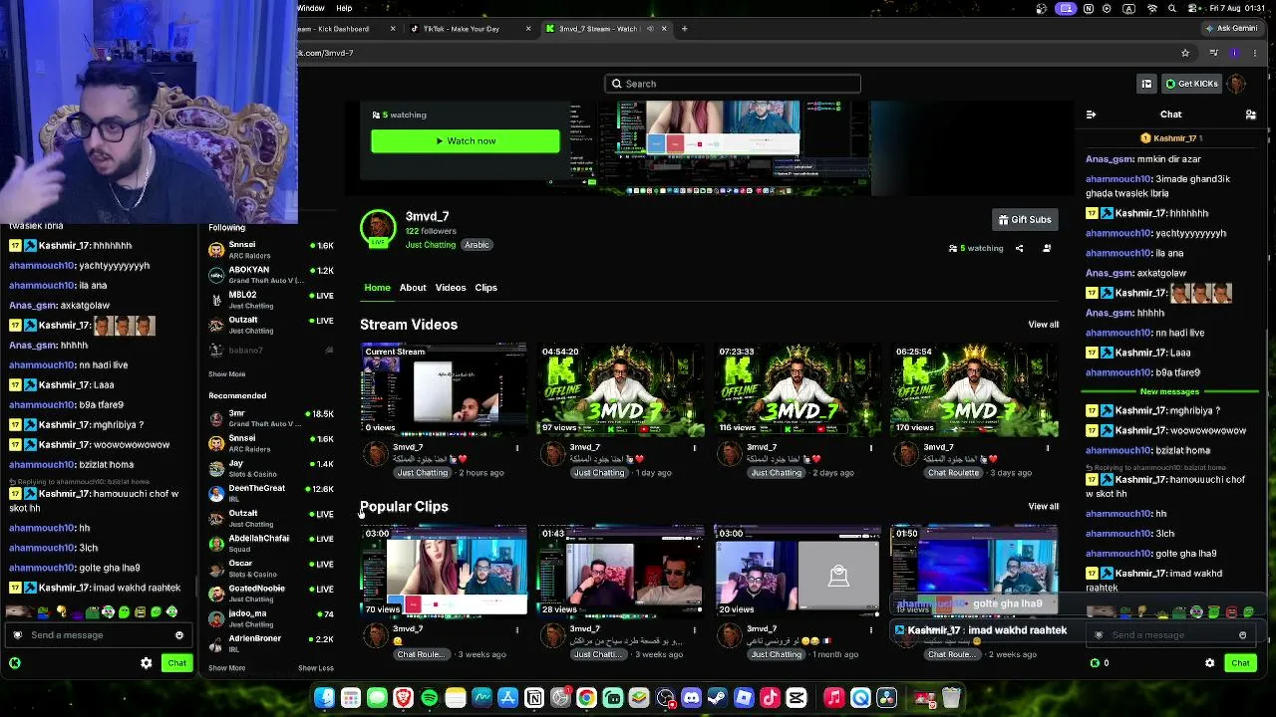The width and height of the screenshot is (1276, 717).
Task: Open Notion from the dock
Action: coord(534,698)
